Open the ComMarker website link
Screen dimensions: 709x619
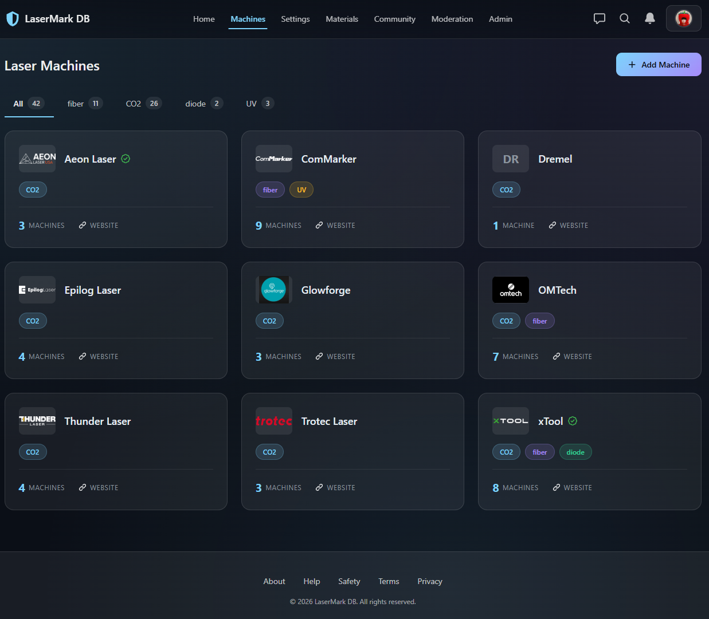[x=335, y=226]
